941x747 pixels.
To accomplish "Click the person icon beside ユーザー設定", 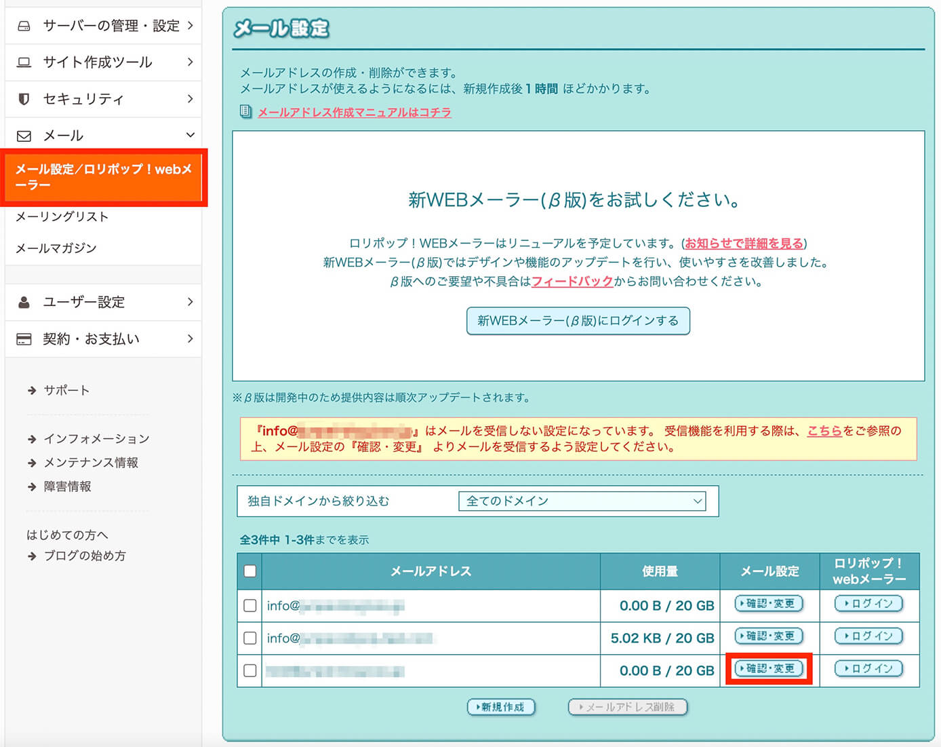I will click(x=24, y=302).
